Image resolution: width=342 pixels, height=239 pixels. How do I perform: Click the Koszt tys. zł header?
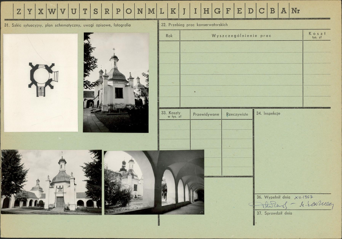coord(317,35)
